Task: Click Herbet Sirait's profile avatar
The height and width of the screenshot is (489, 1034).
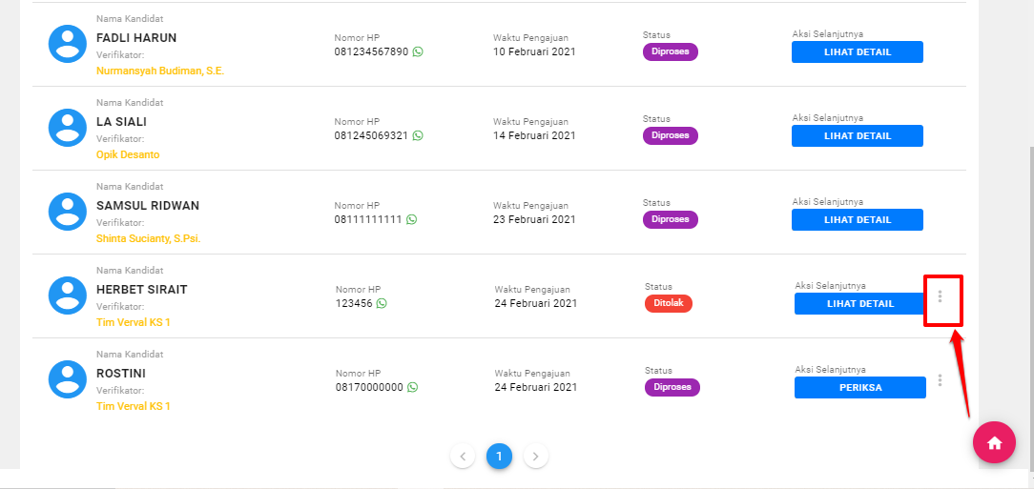Action: pyautogui.click(x=68, y=295)
